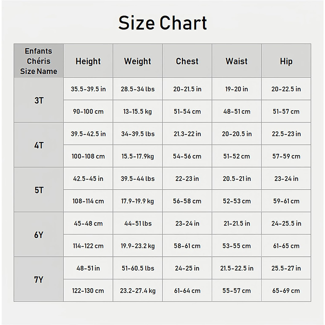Screen dimensions: 325x325
Task: Click the Enfants Chéris Size Name header
Action: pos(39,61)
